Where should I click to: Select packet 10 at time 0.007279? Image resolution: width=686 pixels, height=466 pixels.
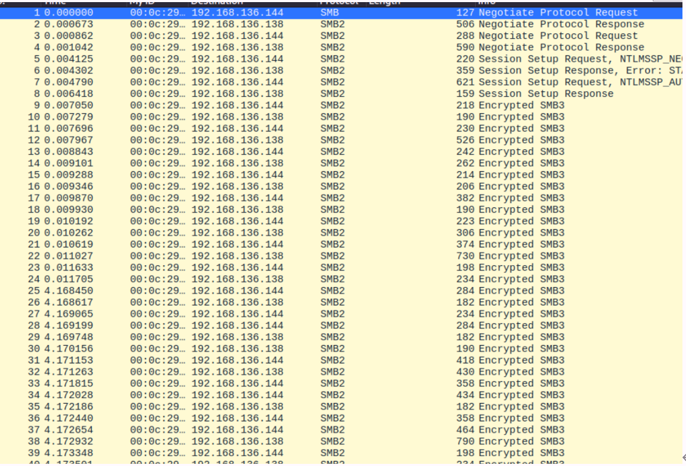(x=342, y=117)
